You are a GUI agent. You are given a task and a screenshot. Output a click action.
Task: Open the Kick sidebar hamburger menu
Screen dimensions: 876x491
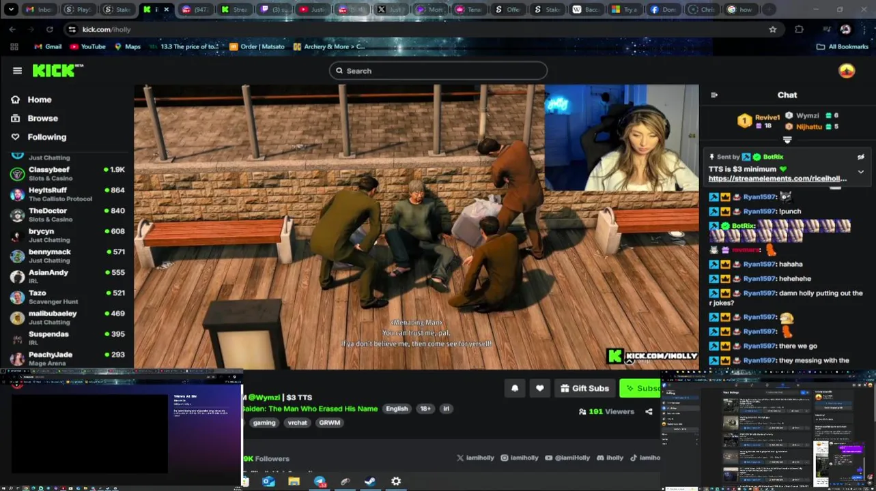[17, 70]
